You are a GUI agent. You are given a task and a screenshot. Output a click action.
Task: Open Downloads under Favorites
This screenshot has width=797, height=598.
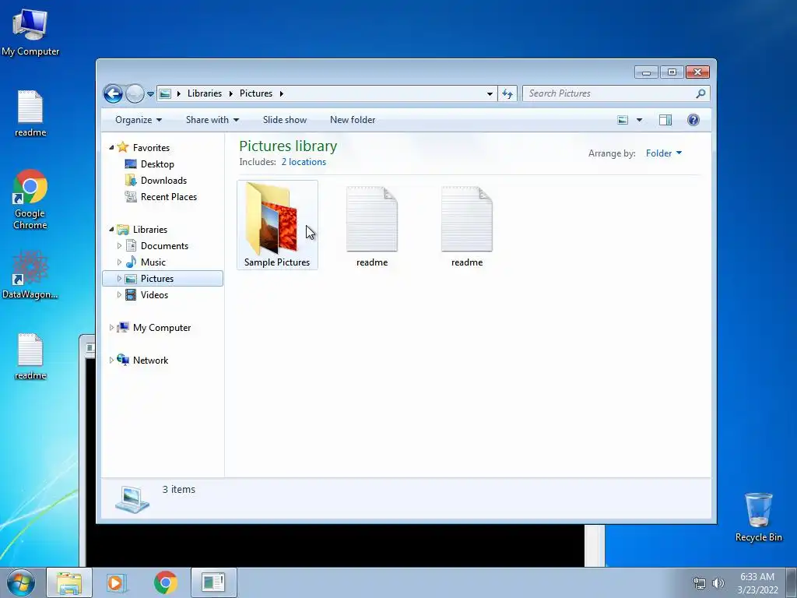click(x=163, y=181)
